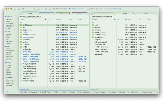The image size is (163, 102).
Task: Open right pane tab list triangle
Action: coord(92,13)
